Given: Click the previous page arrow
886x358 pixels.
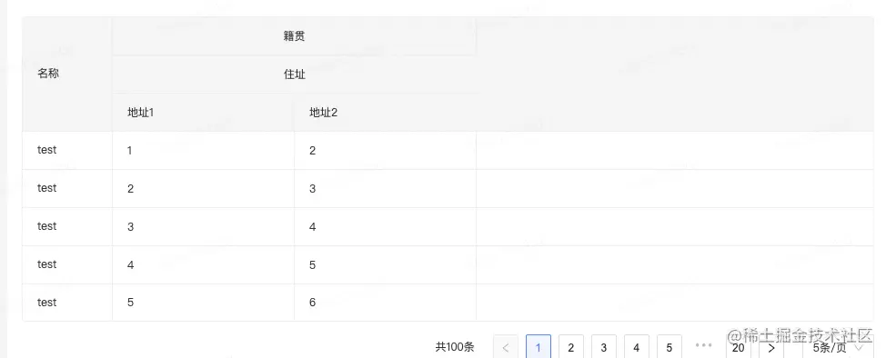Looking at the screenshot, I should pyautogui.click(x=506, y=347).
